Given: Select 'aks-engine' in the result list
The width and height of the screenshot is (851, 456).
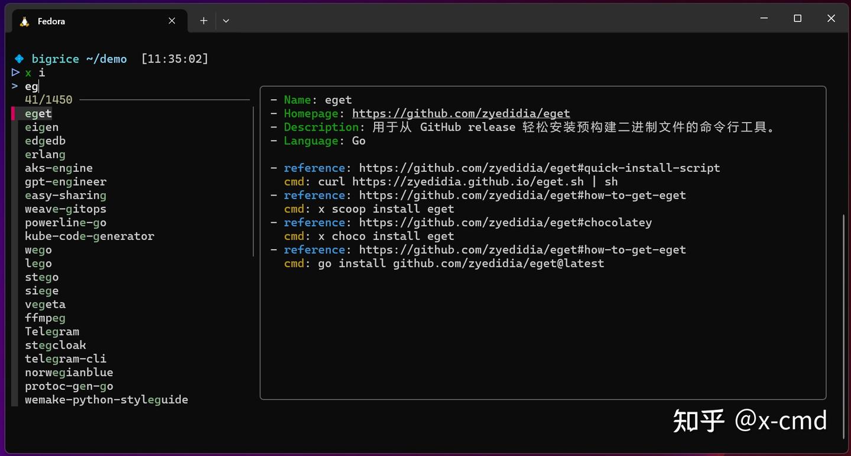Looking at the screenshot, I should (59, 168).
